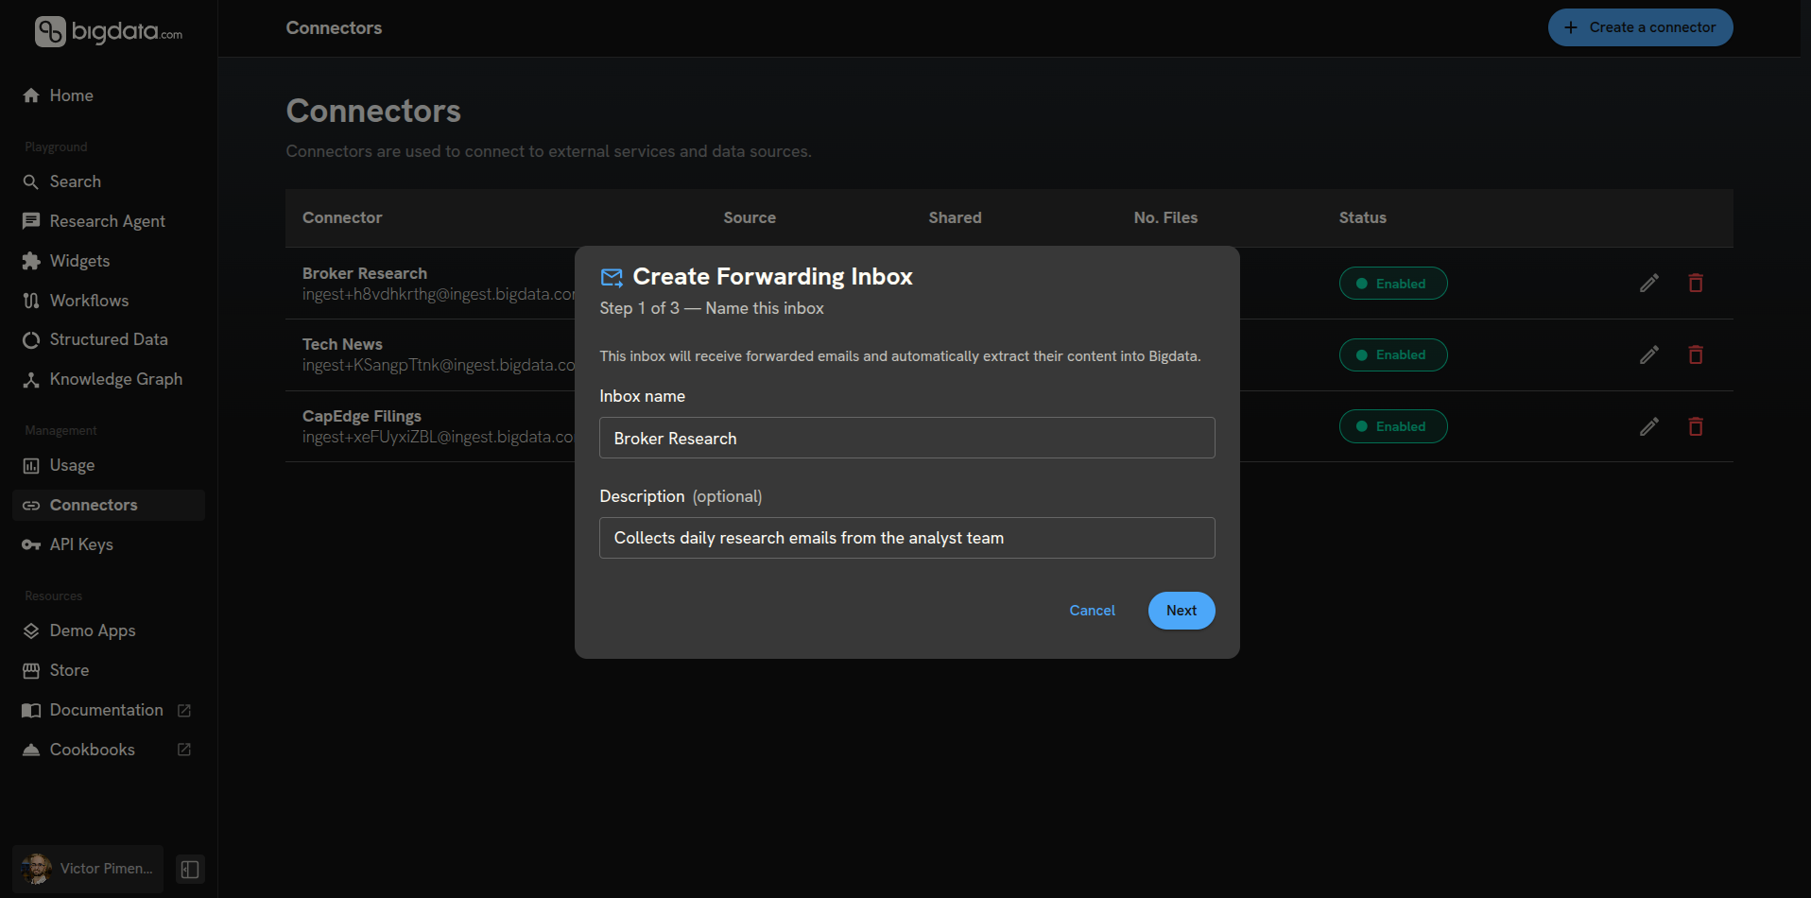Click the Tech News connector name
This screenshot has height=898, width=1811.
pyautogui.click(x=342, y=344)
